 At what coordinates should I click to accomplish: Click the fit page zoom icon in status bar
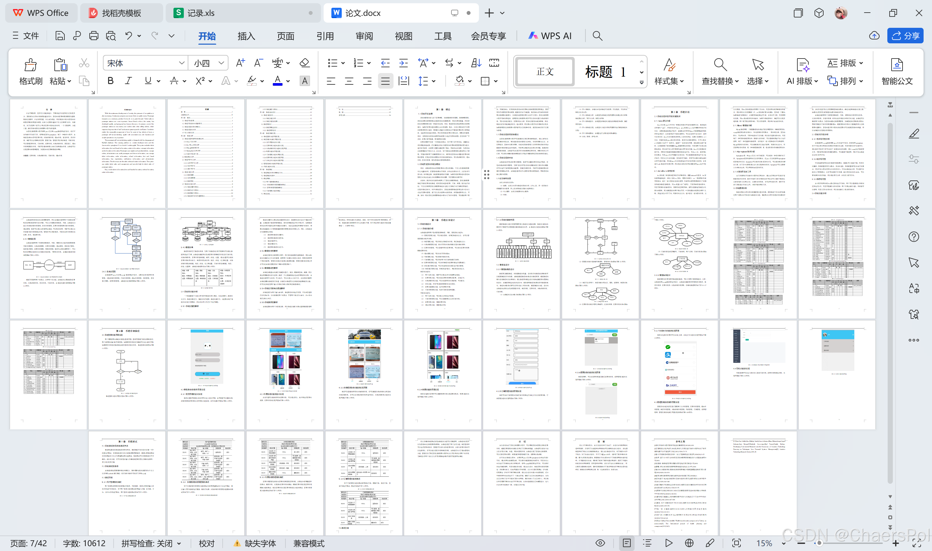pos(736,543)
